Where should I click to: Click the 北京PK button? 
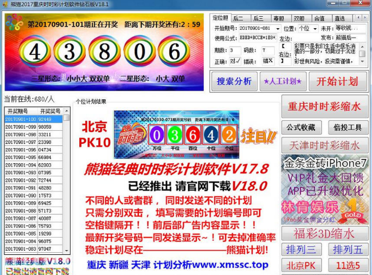[x=302, y=265]
